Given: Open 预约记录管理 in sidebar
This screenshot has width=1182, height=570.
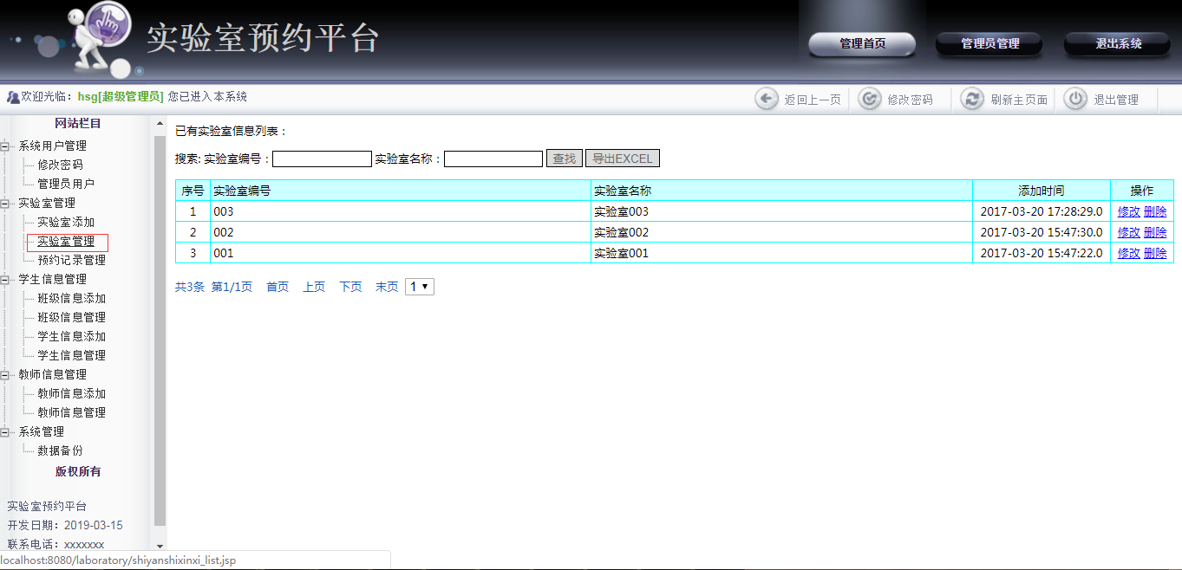Looking at the screenshot, I should (71, 260).
